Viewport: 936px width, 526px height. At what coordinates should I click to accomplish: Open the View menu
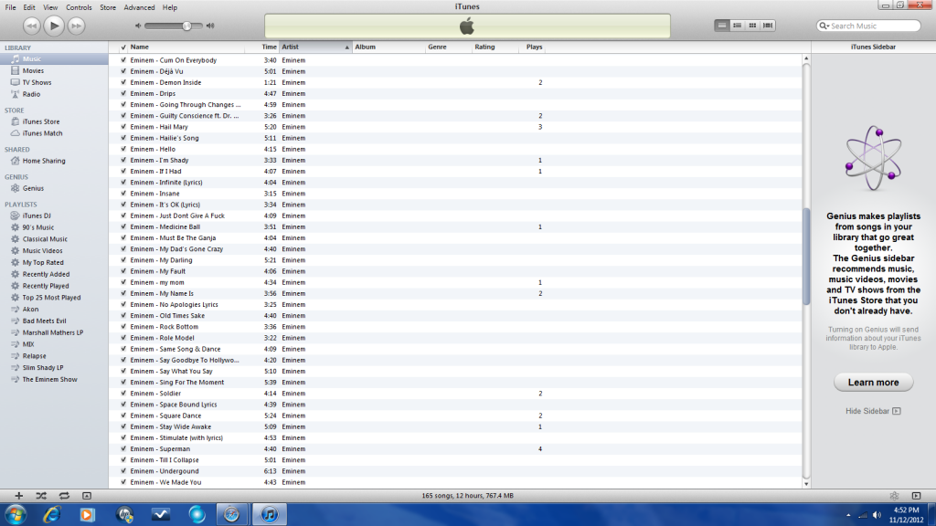pyautogui.click(x=50, y=7)
